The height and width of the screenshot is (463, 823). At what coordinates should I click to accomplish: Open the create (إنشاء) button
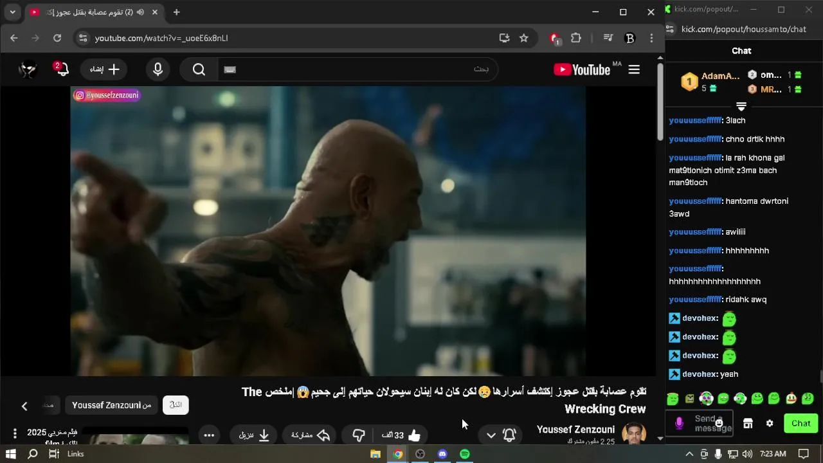coord(104,69)
